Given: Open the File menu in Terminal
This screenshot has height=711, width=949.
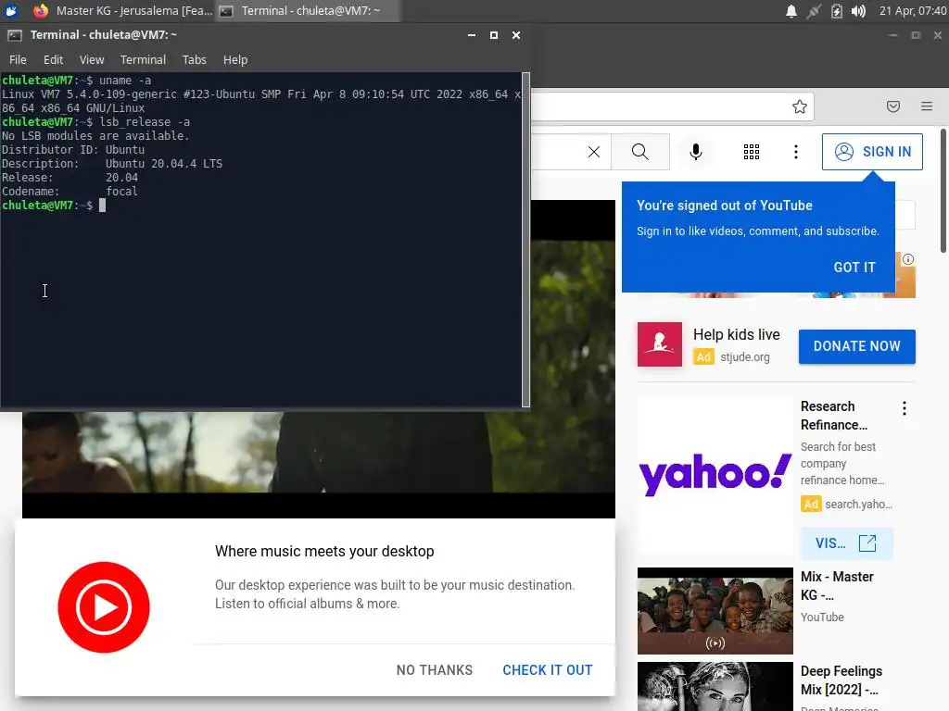Looking at the screenshot, I should tap(18, 60).
